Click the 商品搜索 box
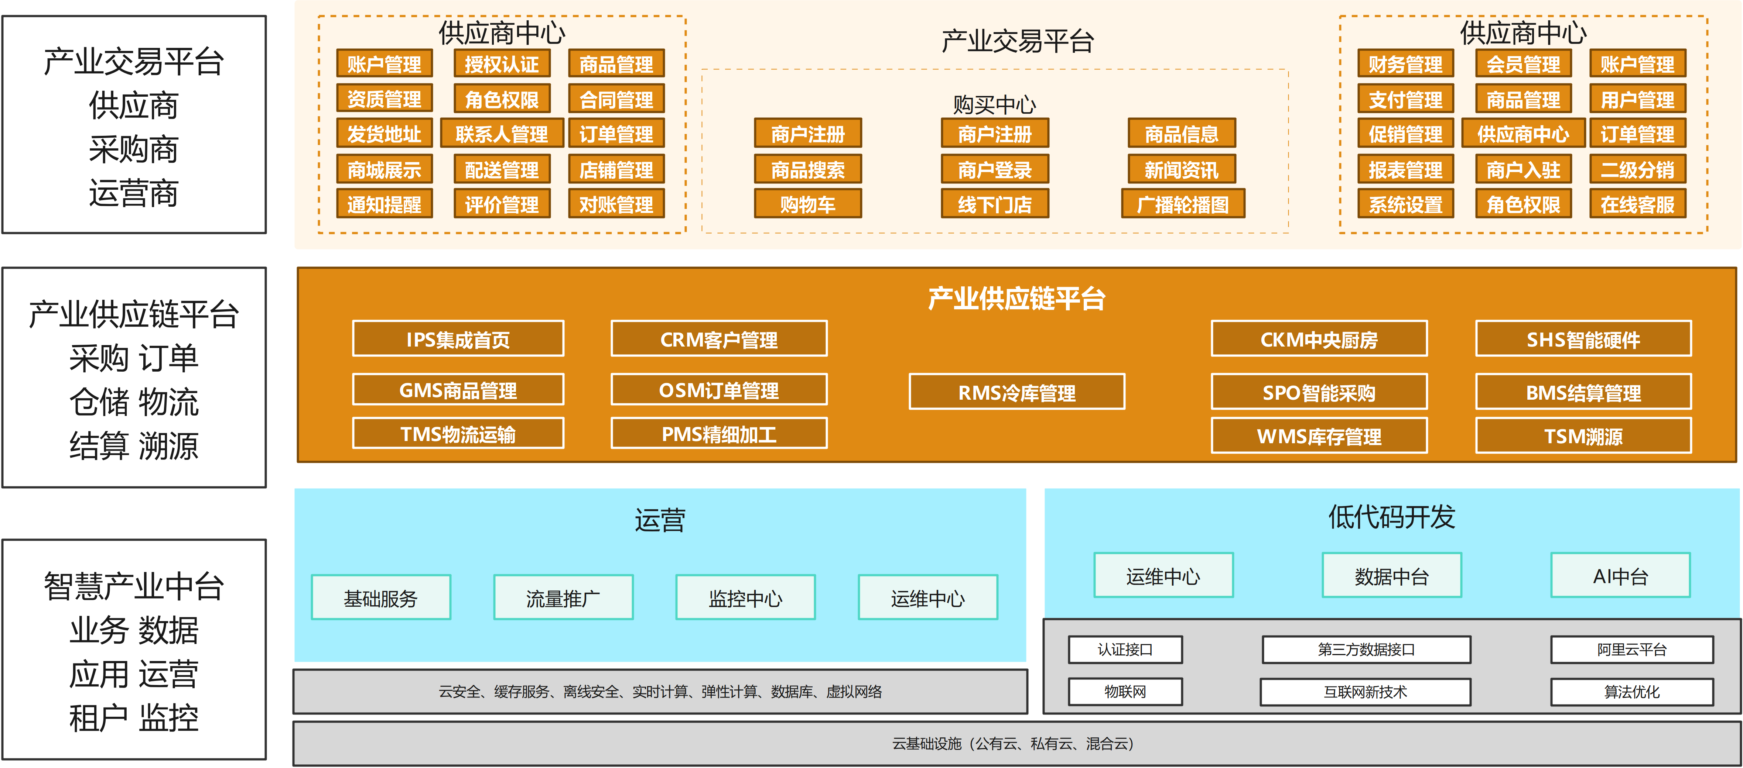Viewport: 1743px width, 768px height. (808, 169)
